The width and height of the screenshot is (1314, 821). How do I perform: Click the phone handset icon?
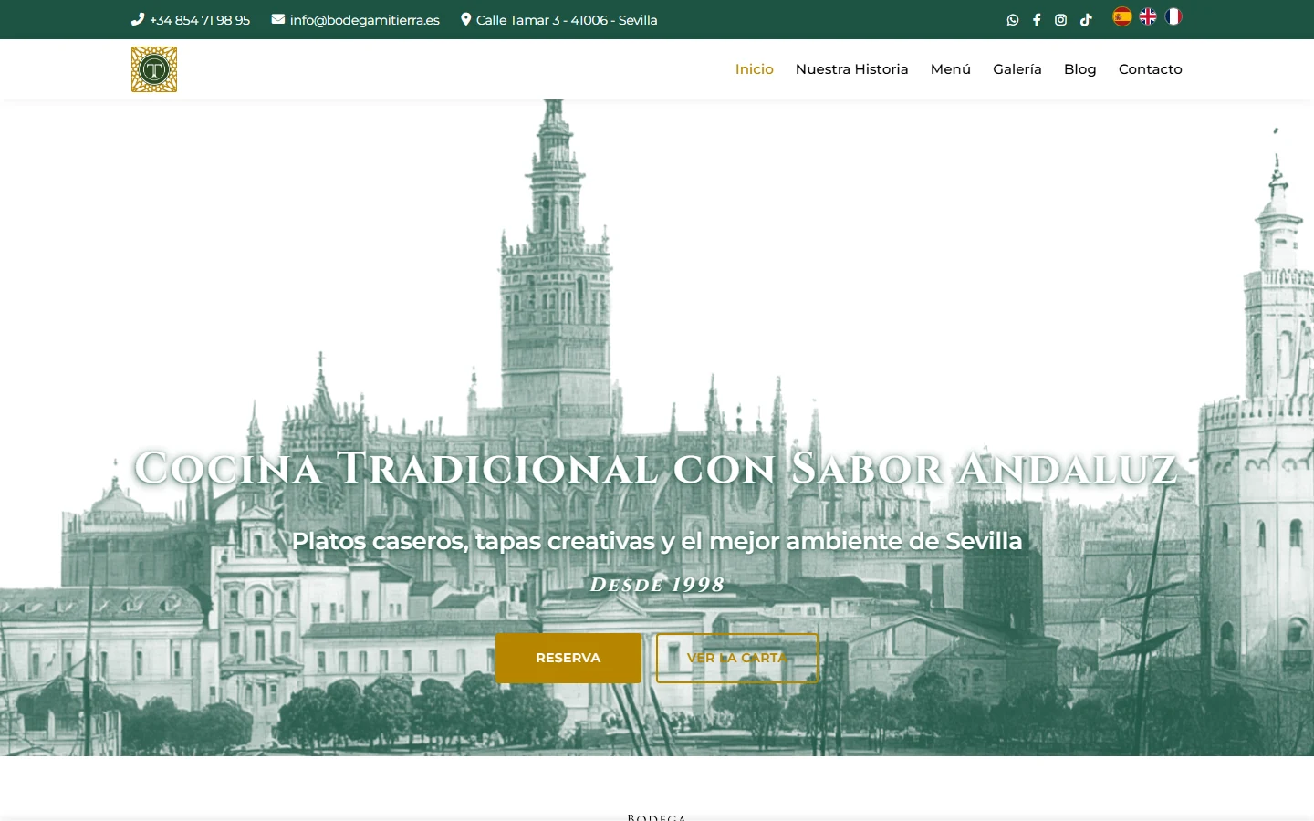pyautogui.click(x=138, y=19)
